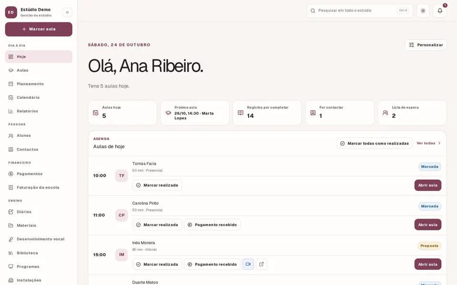Click the CP avatar for Carolina Pinto

click(x=121, y=215)
